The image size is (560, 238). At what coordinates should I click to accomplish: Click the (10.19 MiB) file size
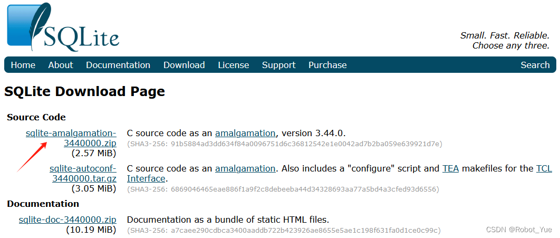(91, 229)
